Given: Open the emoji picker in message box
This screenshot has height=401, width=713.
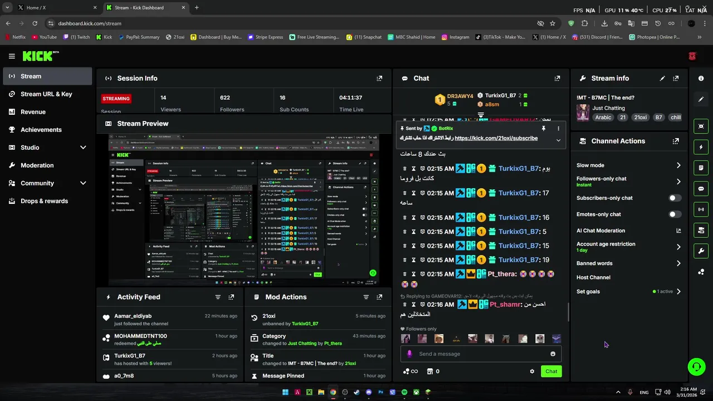Looking at the screenshot, I should tap(553, 354).
